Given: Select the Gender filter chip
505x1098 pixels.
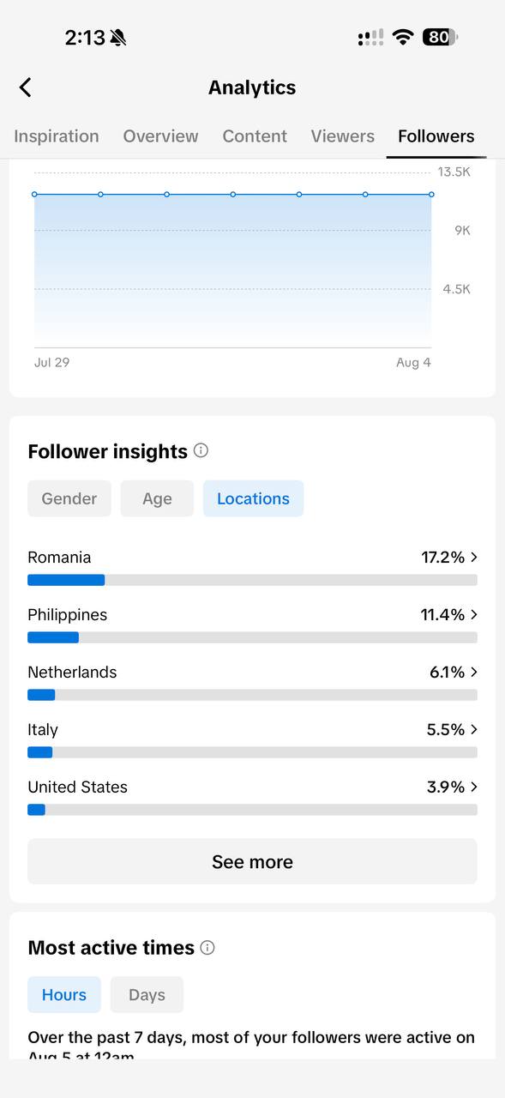Looking at the screenshot, I should tap(69, 498).
